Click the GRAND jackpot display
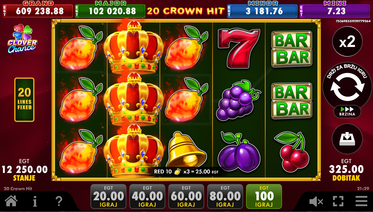 point(38,10)
